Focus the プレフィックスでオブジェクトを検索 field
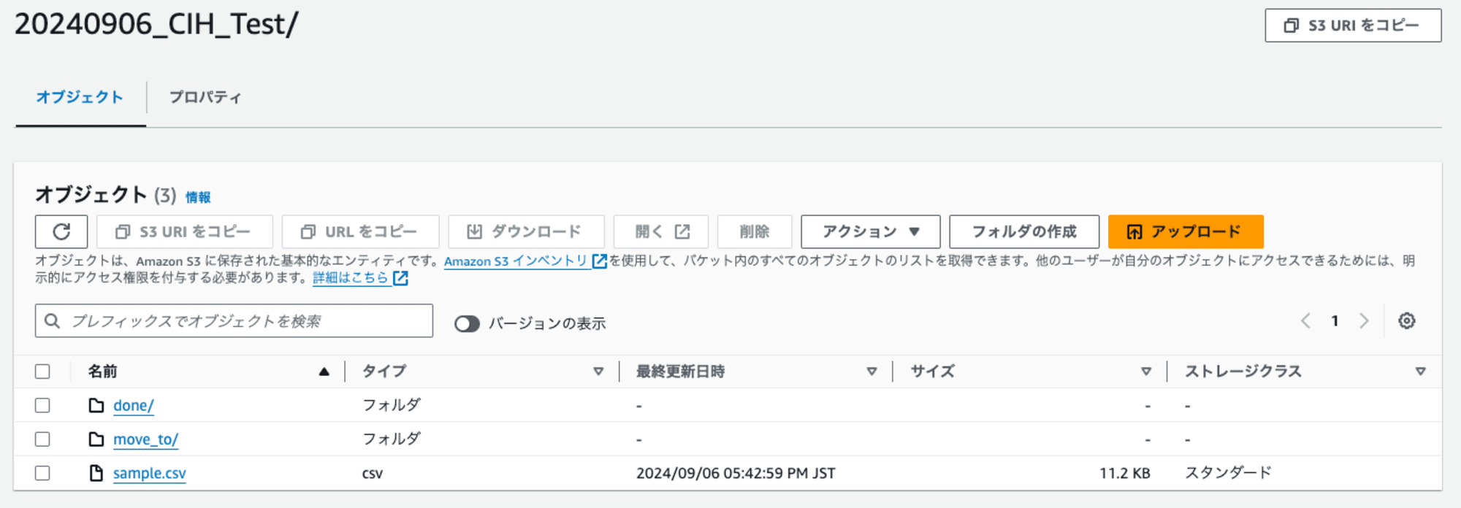 (x=234, y=321)
